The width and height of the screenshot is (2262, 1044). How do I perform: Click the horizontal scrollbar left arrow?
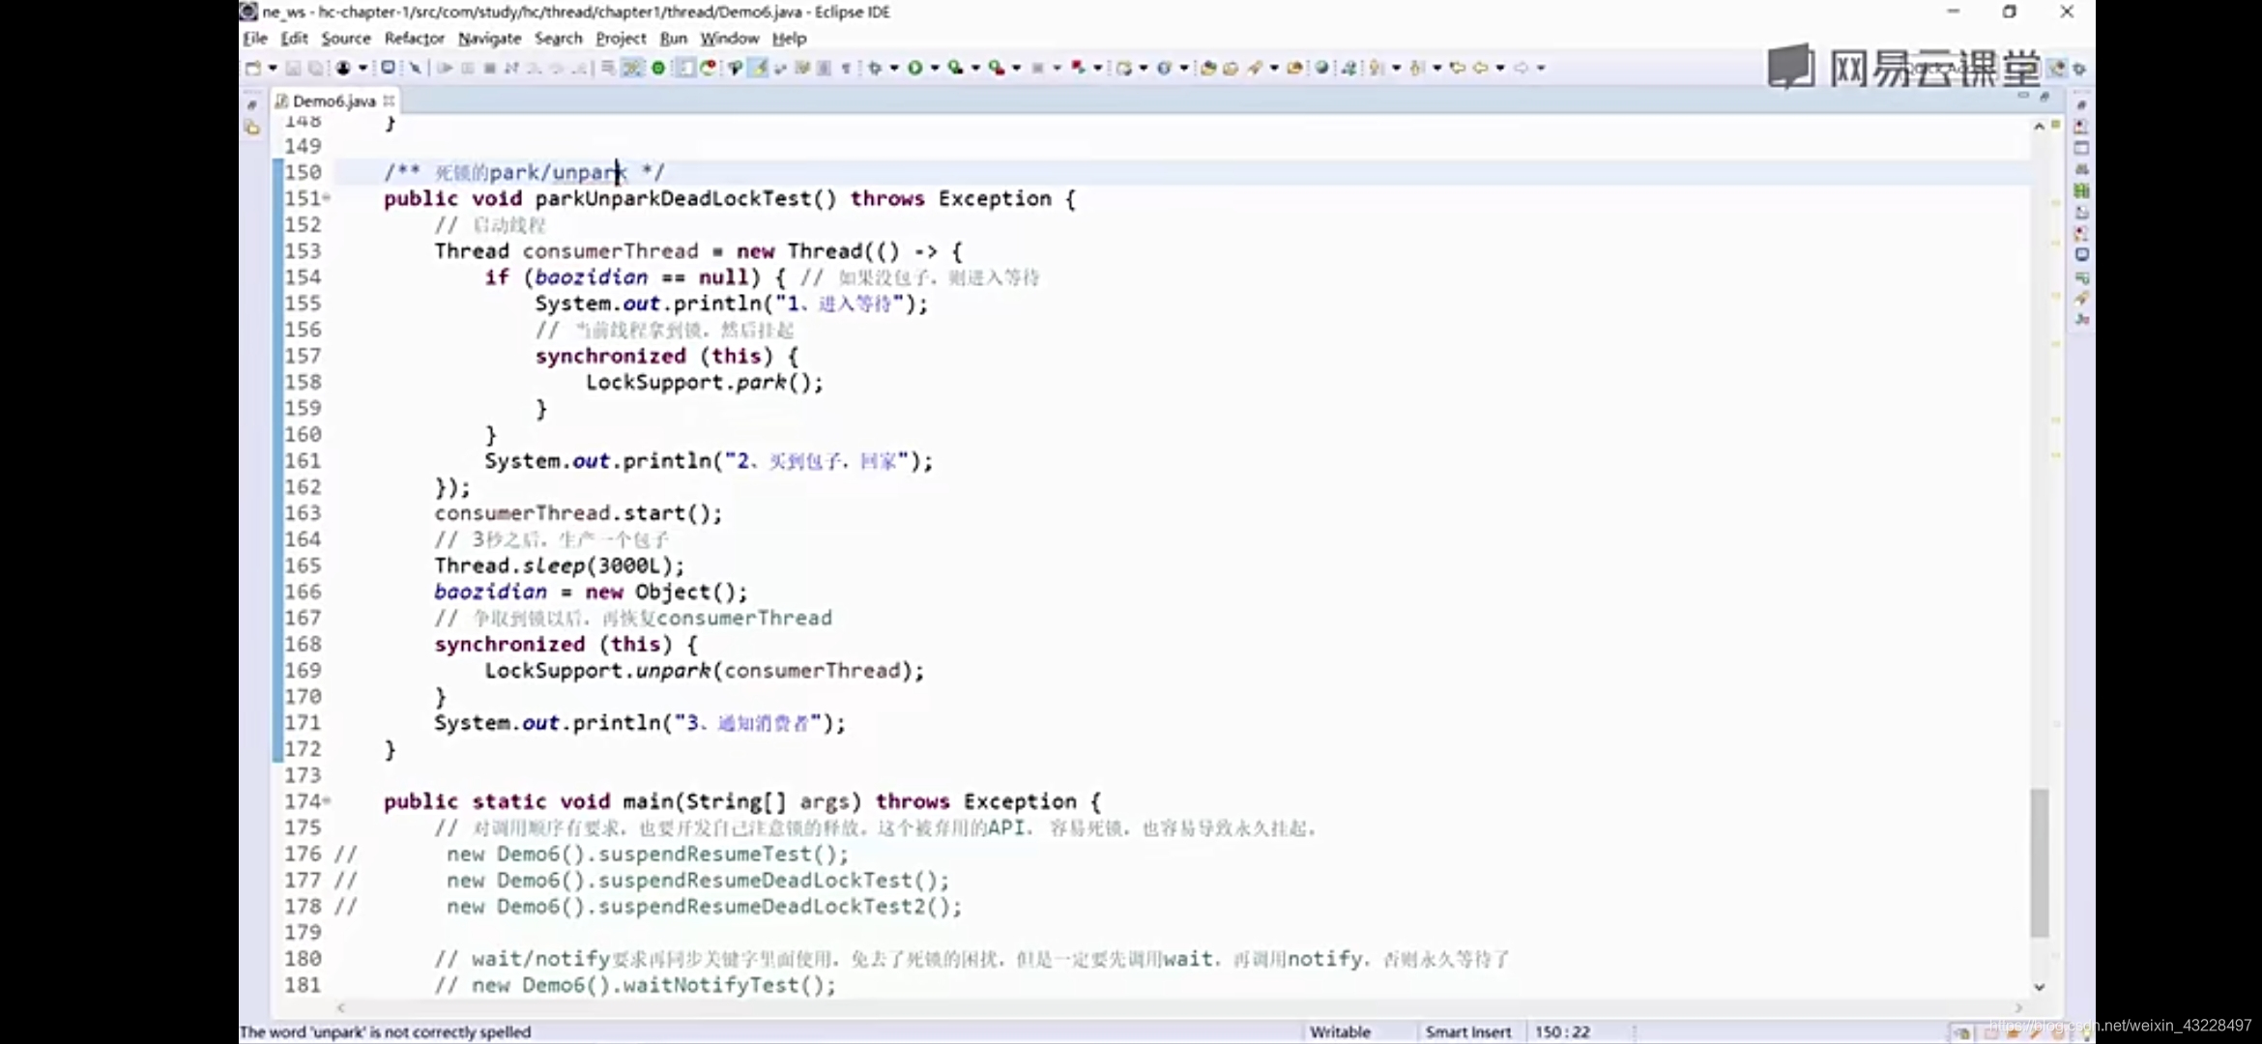point(340,1007)
